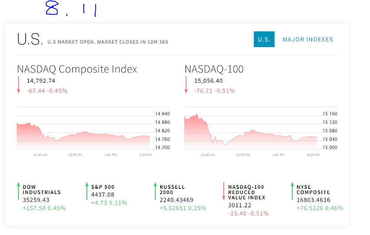
Task: Open the NASDAQ-100 Reduced Value Index label
Action: pyautogui.click(x=246, y=193)
